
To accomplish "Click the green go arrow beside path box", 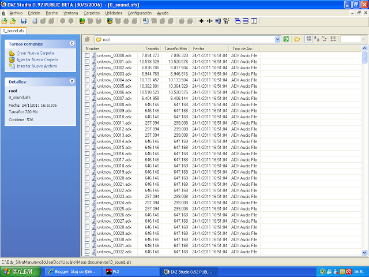I will tap(286, 39).
